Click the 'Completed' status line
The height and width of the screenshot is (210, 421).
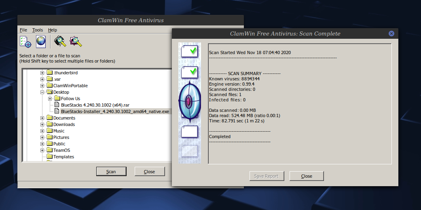point(220,137)
